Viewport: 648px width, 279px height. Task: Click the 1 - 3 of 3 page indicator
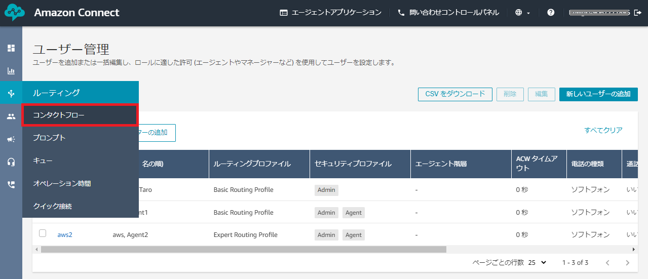pyautogui.click(x=575, y=262)
